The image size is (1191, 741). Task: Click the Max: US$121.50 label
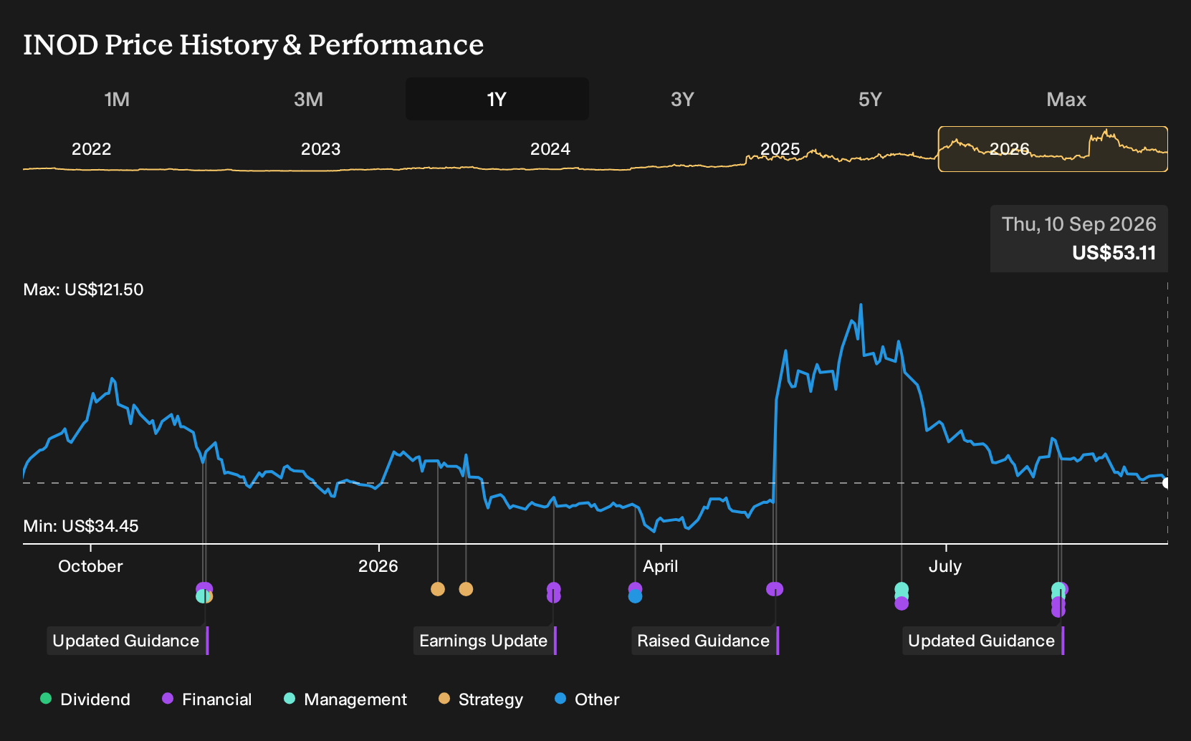pyautogui.click(x=83, y=290)
